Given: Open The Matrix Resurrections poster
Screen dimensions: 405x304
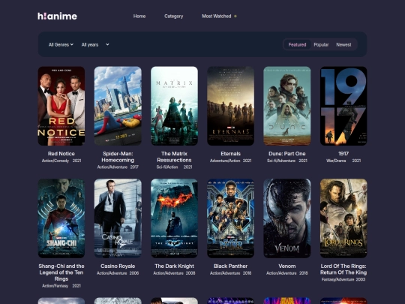Looking at the screenshot, I should coord(174,106).
